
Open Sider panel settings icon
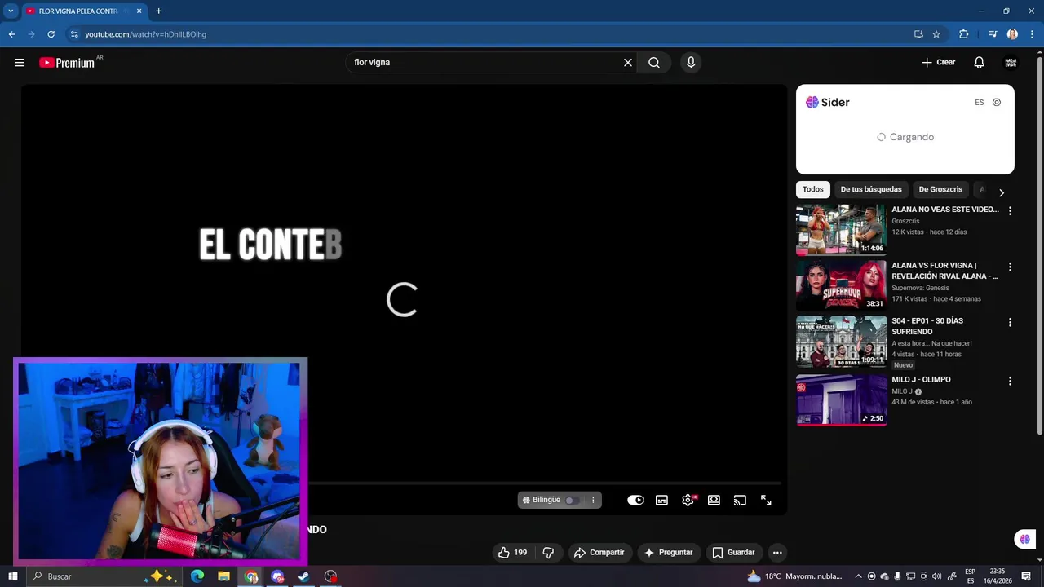[997, 103]
